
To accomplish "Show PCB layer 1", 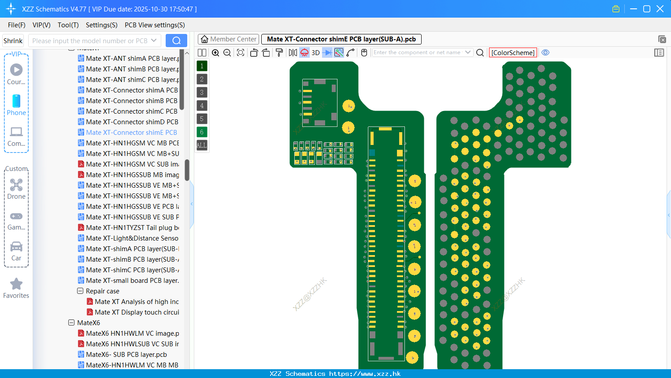I will click(202, 66).
